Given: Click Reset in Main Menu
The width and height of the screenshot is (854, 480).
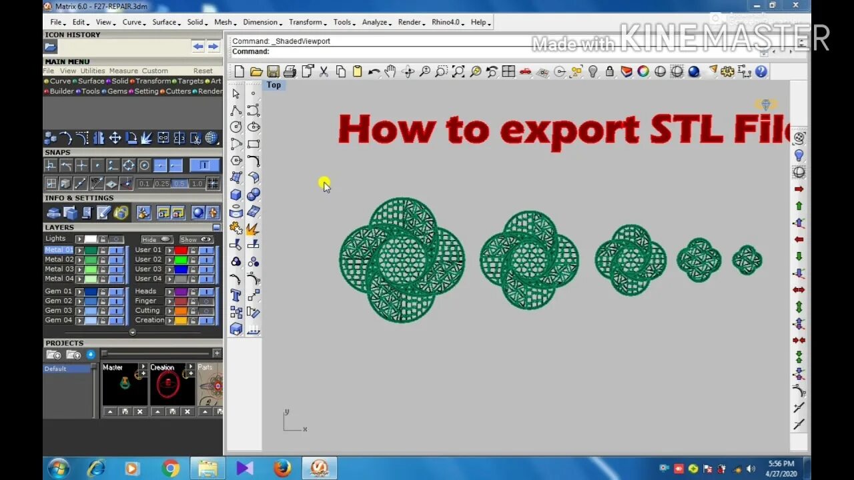Looking at the screenshot, I should point(203,71).
